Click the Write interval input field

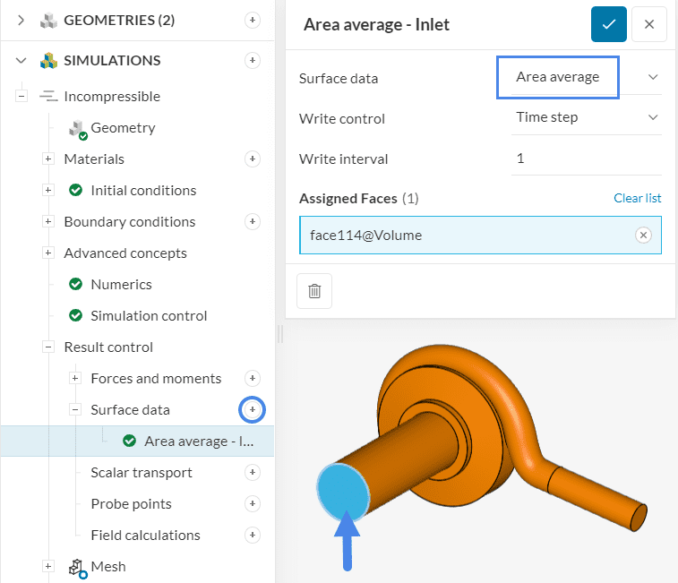[586, 159]
